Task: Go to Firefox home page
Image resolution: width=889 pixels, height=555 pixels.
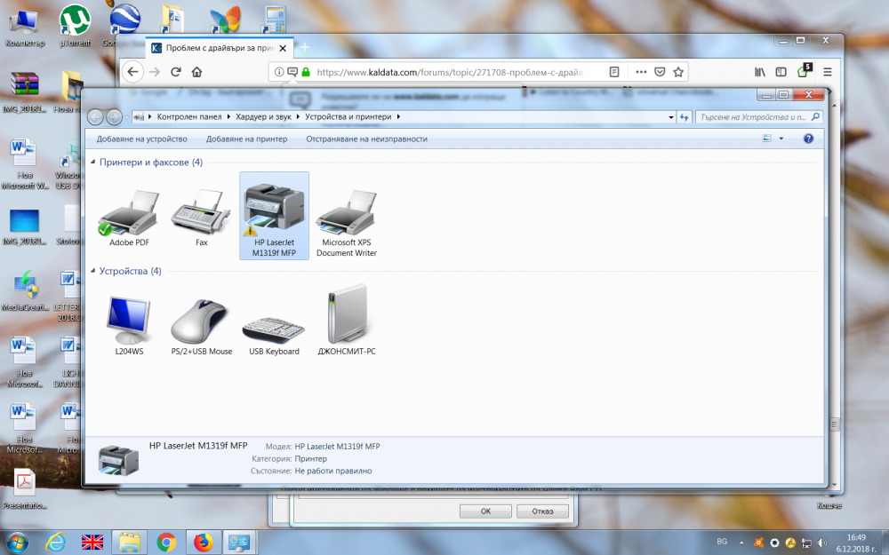Action: 196,72
